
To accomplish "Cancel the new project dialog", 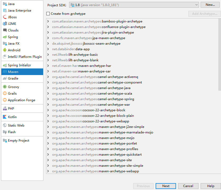I will click(188, 186).
